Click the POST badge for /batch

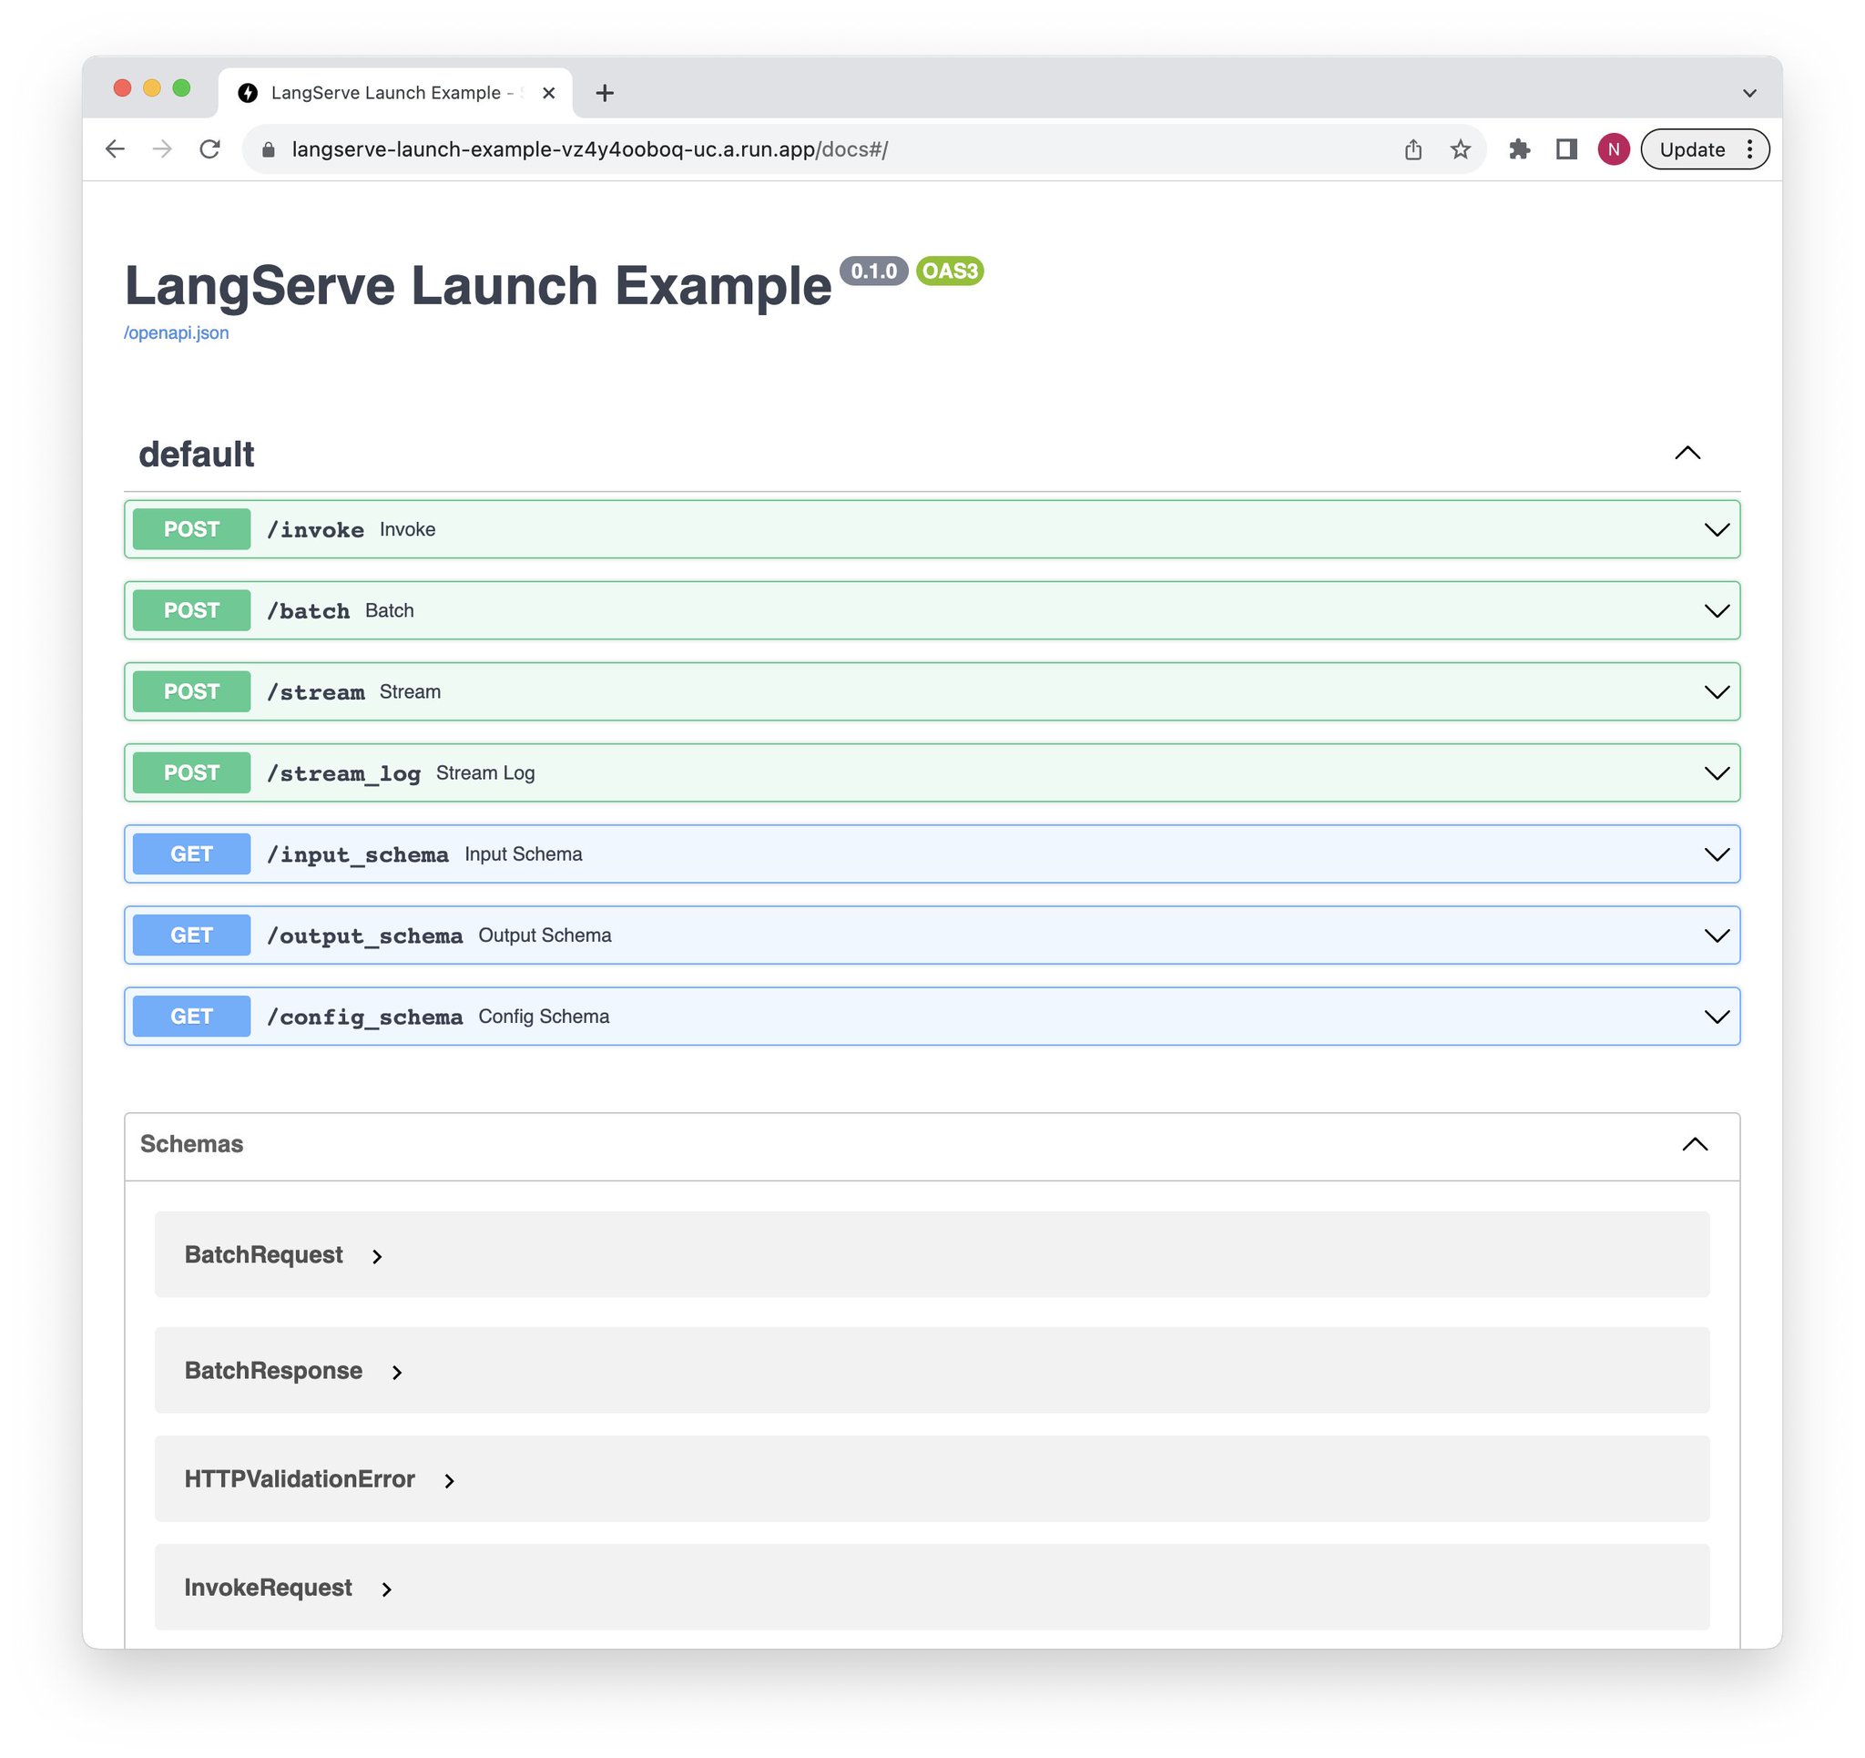tap(191, 611)
